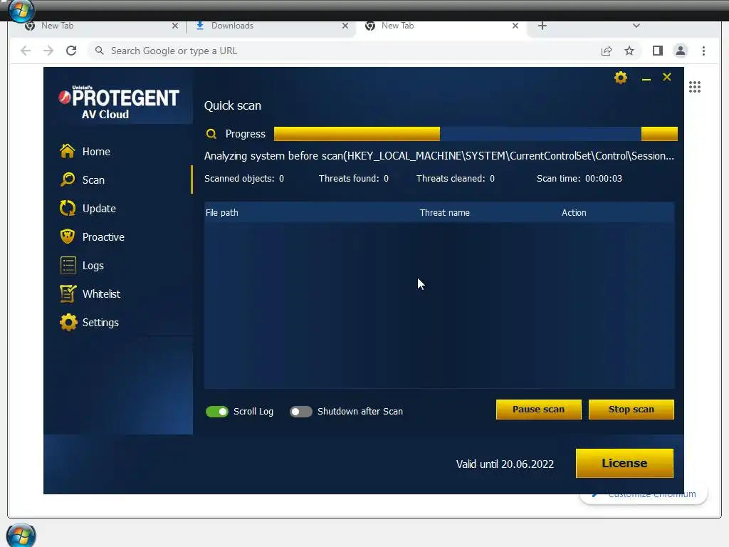729x547 pixels.
Task: Click the Threat name column header
Action: 444,212
